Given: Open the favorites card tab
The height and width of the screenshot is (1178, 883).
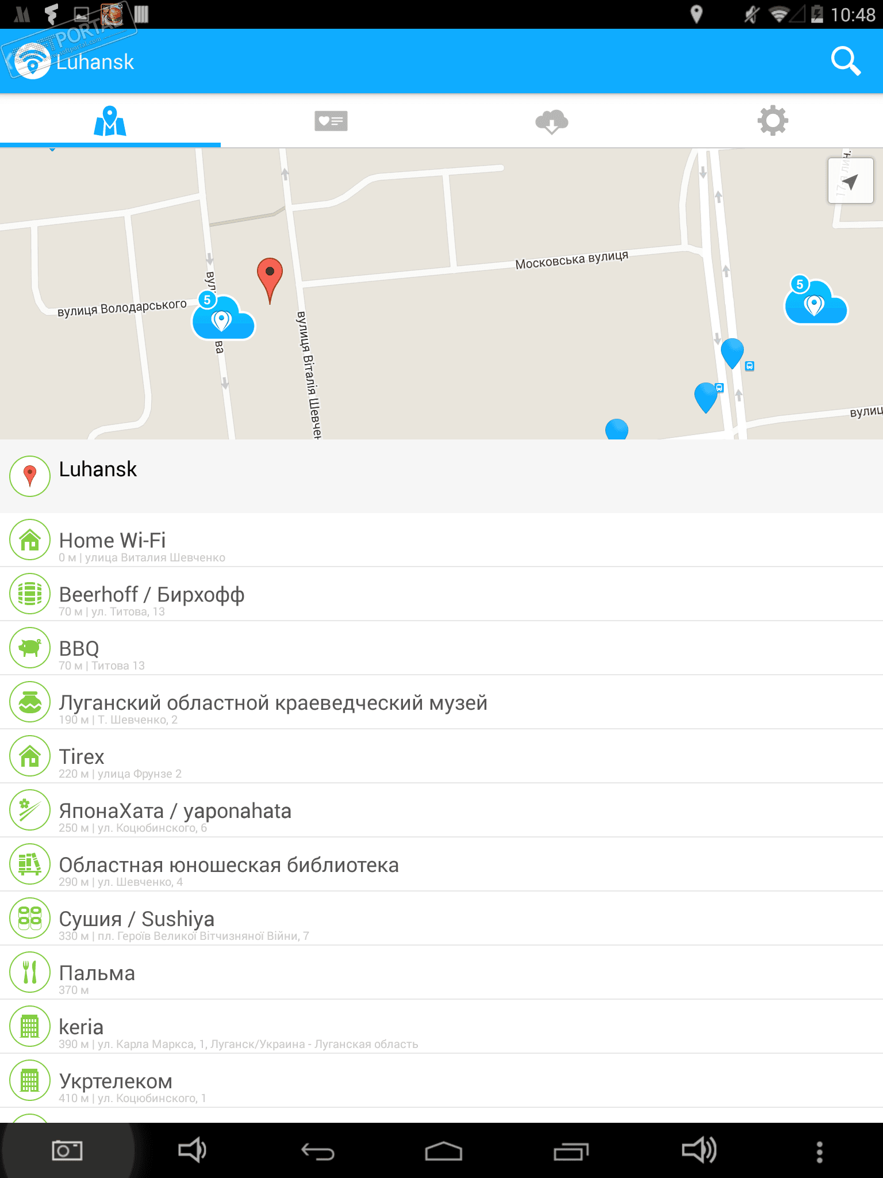Looking at the screenshot, I should (331, 121).
